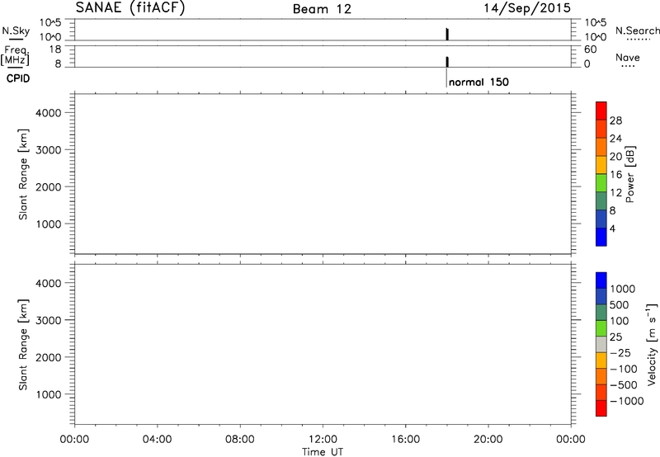Screen dimensions: 660x457
Task: Select the 16 label on the Power colorbar
Action: [615, 175]
